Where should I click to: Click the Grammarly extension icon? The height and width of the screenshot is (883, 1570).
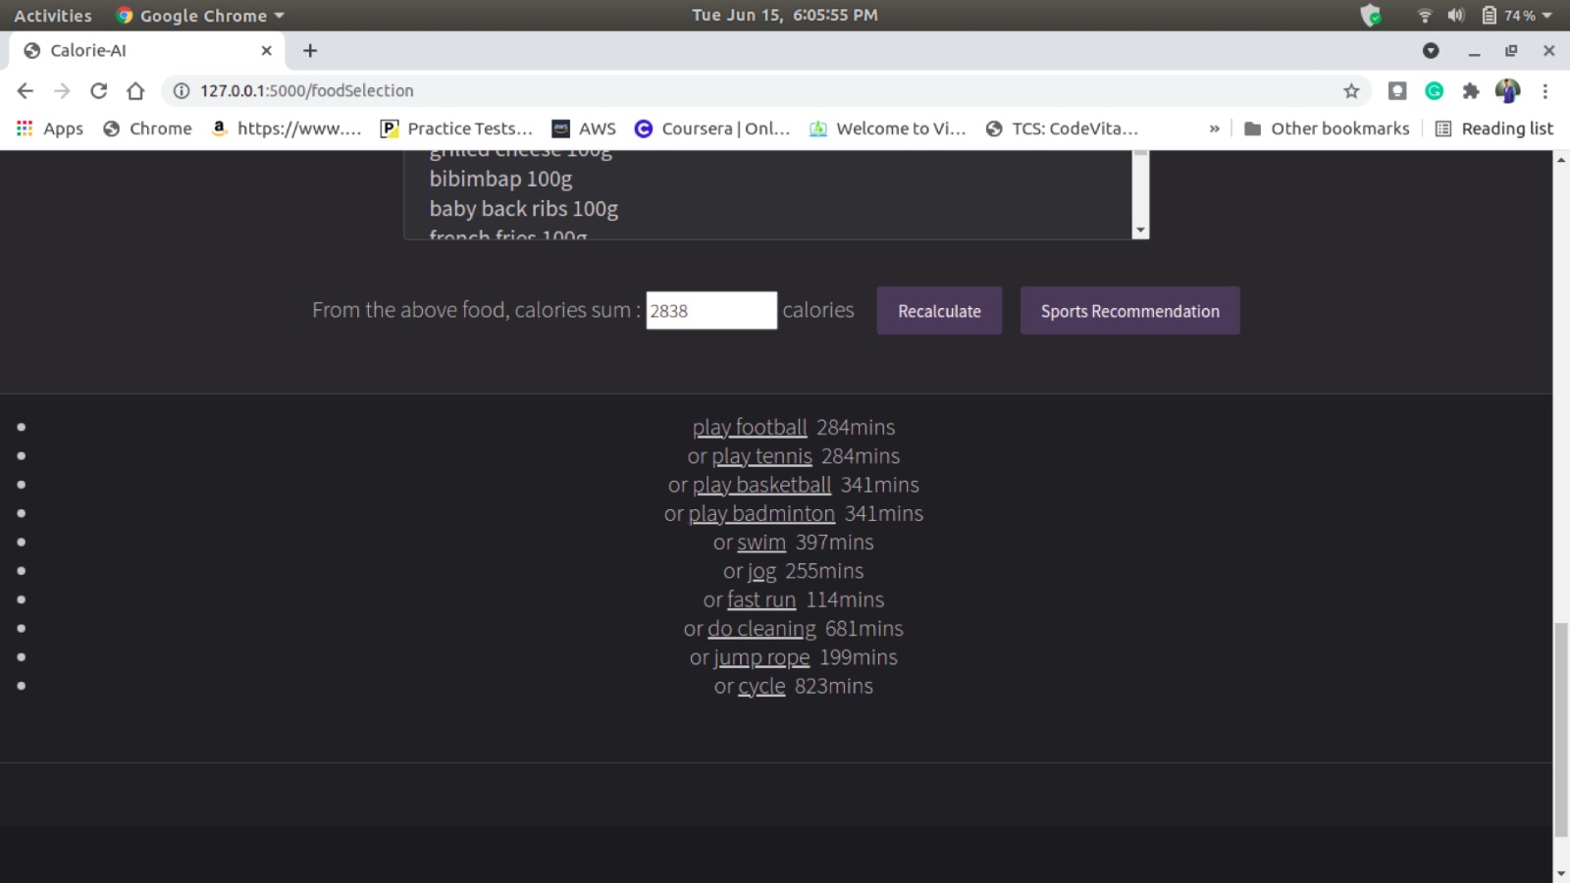(x=1434, y=90)
